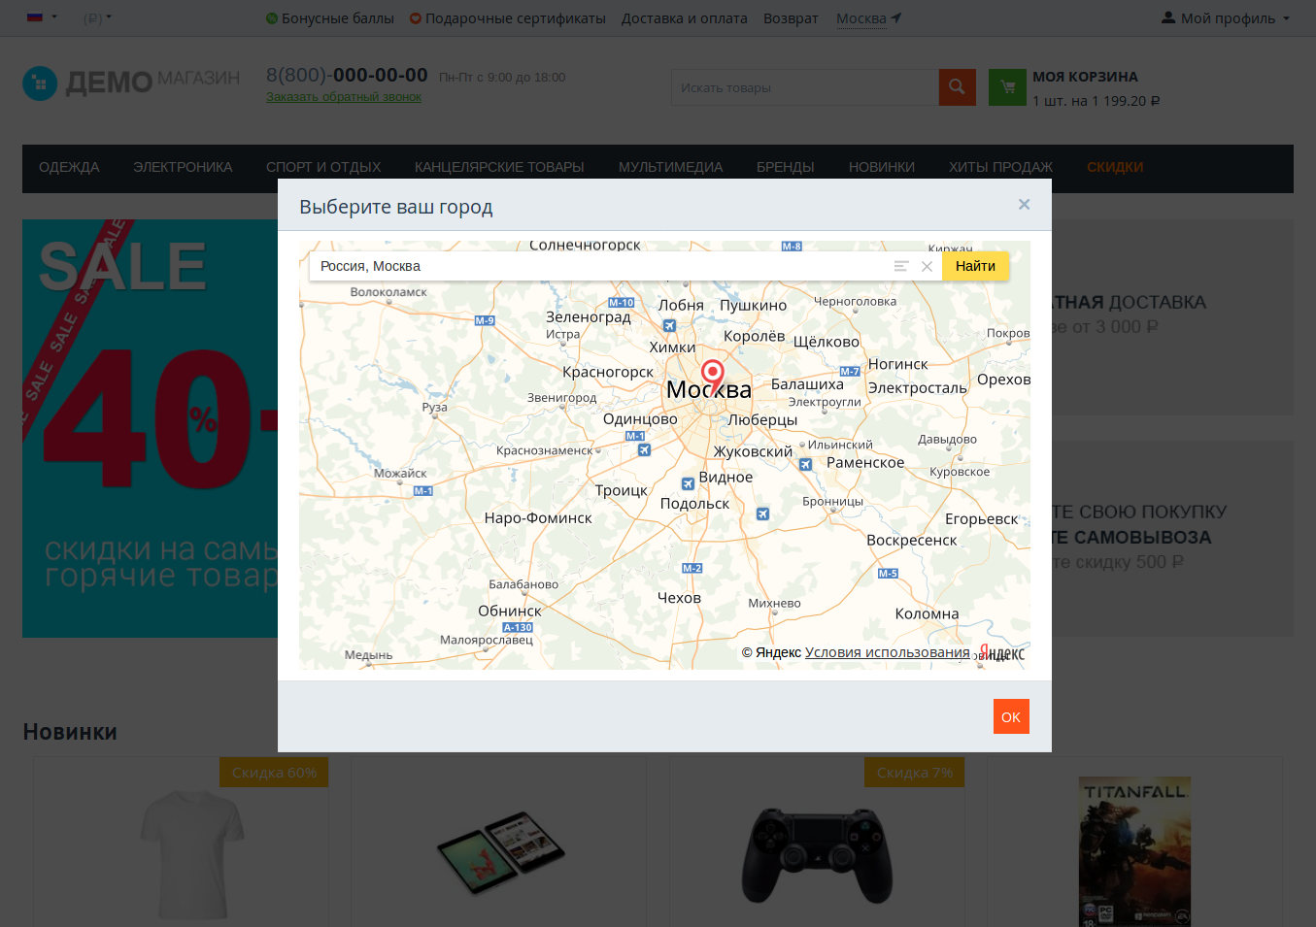Click the red Moscow location pin on map
1316x927 pixels.
712,375
